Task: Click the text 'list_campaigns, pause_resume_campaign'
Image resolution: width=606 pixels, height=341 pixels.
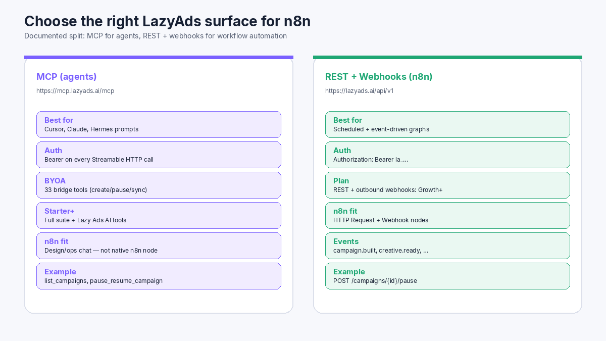Action: [104, 281]
